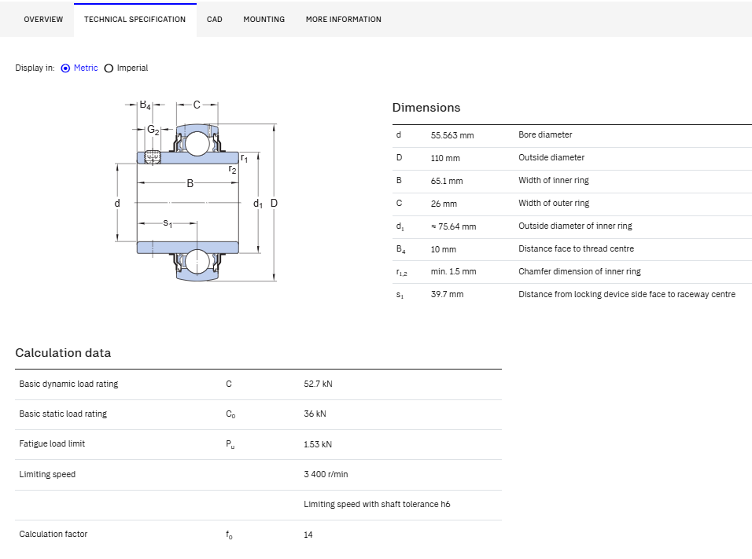Click the 'Outside diameter' description text
This screenshot has width=752, height=559.
[551, 157]
